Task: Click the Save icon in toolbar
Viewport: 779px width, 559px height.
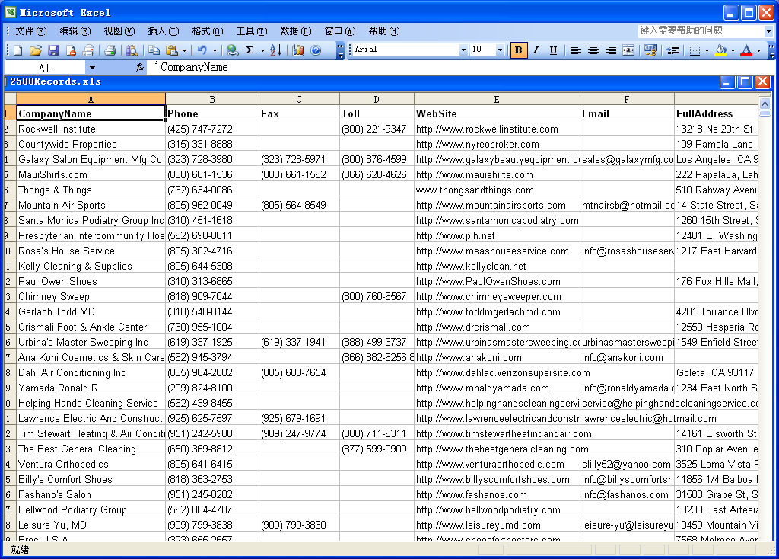Action: point(53,50)
